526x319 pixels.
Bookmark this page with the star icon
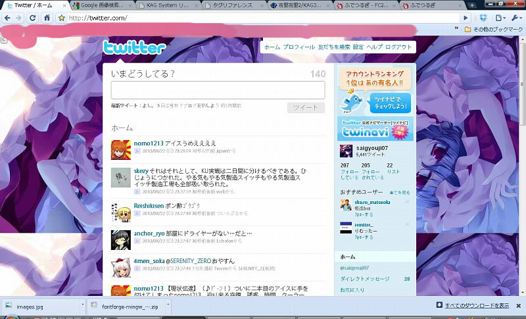click(x=61, y=18)
